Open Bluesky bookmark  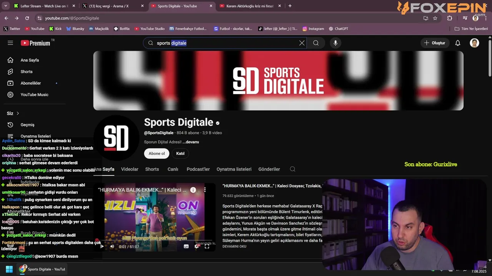coord(75,29)
